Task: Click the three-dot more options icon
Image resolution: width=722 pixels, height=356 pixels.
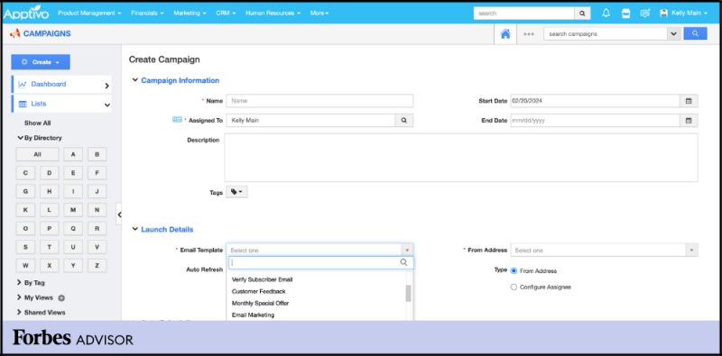Action: (529, 33)
